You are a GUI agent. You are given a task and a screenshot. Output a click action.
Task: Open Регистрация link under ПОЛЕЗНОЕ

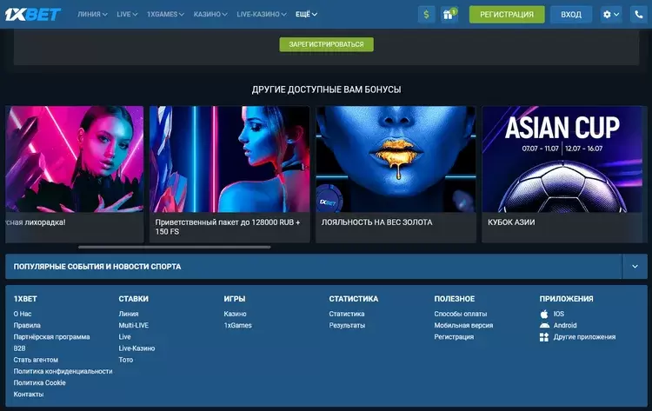pos(454,337)
